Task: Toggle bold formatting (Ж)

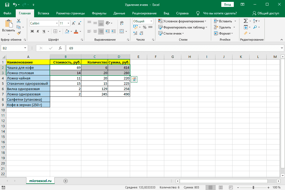Action: [x=32, y=31]
